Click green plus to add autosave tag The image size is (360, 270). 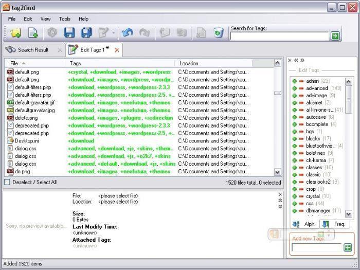pos(295,117)
